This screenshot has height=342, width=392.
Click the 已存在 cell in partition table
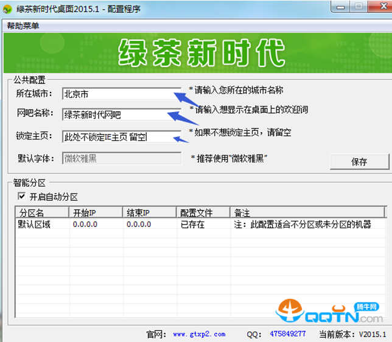[x=192, y=225]
